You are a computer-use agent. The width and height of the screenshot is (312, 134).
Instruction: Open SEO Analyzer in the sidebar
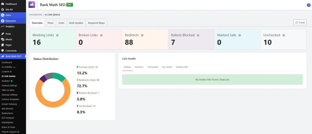click(x=8, y=118)
